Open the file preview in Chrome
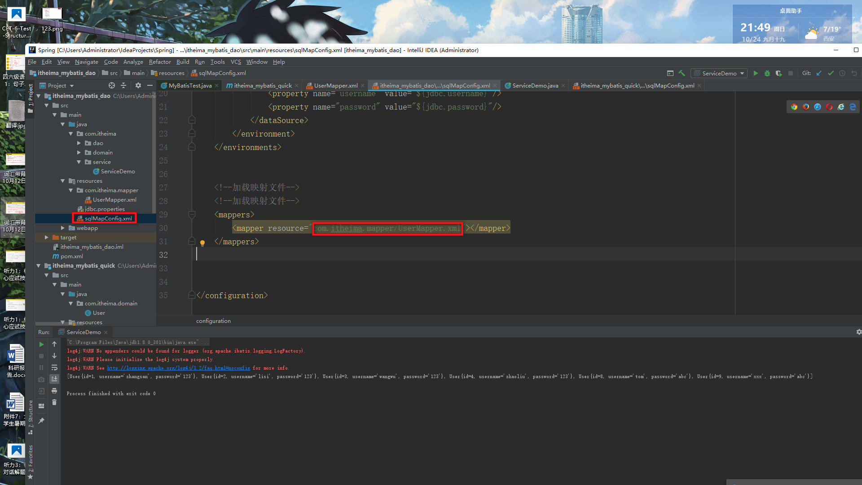Image resolution: width=862 pixels, height=485 pixels. 794,107
